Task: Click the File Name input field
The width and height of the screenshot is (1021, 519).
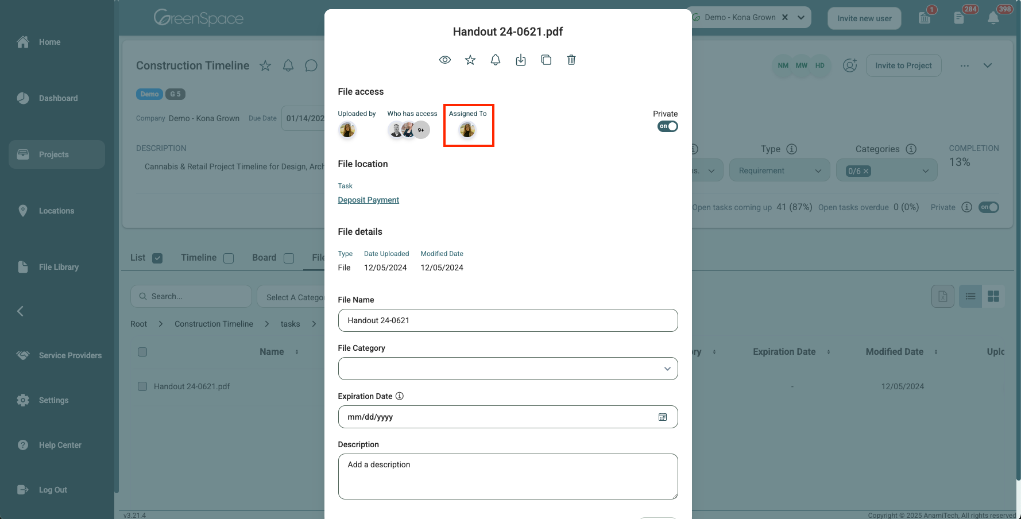Action: (508, 320)
